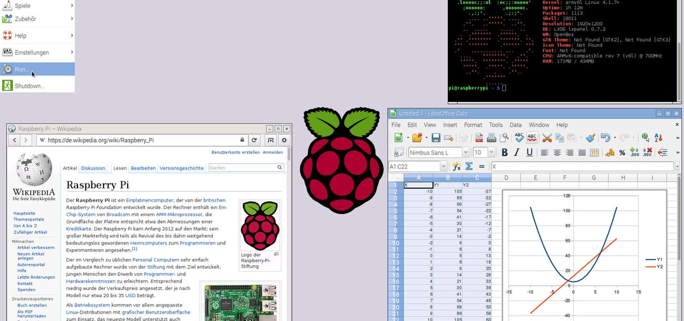Image resolution: width=684 pixels, height=321 pixels.
Task: Activate the Clone Formatting paintbrush
Action: click(x=590, y=137)
